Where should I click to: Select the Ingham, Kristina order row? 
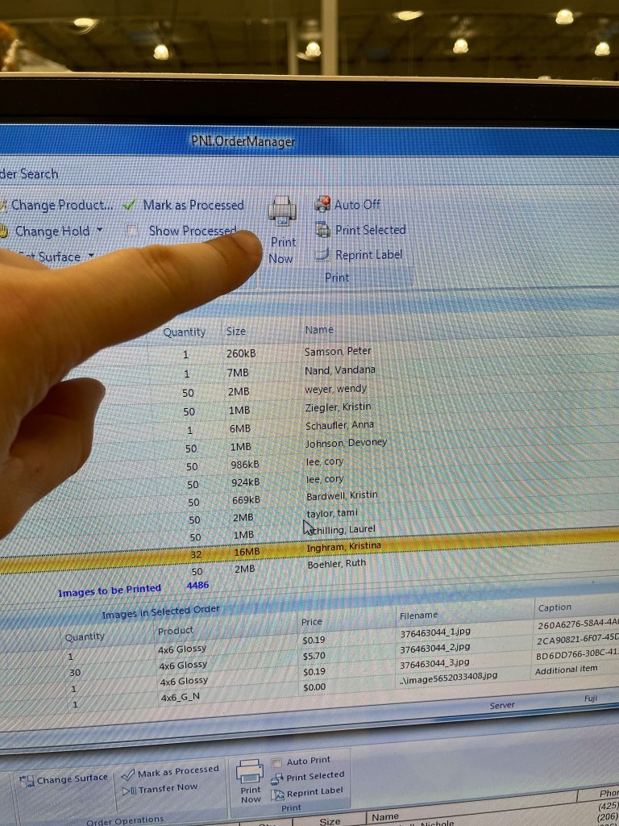[343, 547]
